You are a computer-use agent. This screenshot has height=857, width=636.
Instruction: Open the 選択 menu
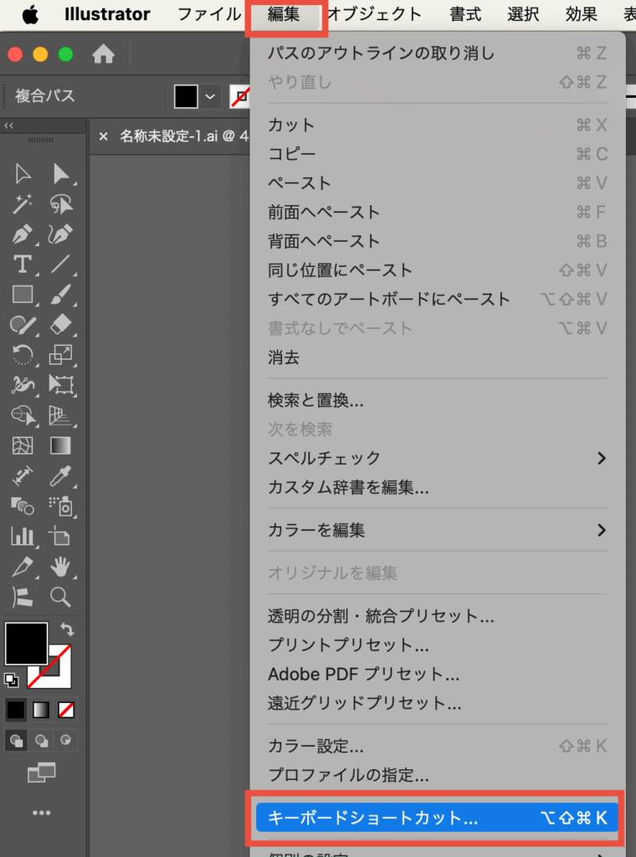click(x=523, y=14)
